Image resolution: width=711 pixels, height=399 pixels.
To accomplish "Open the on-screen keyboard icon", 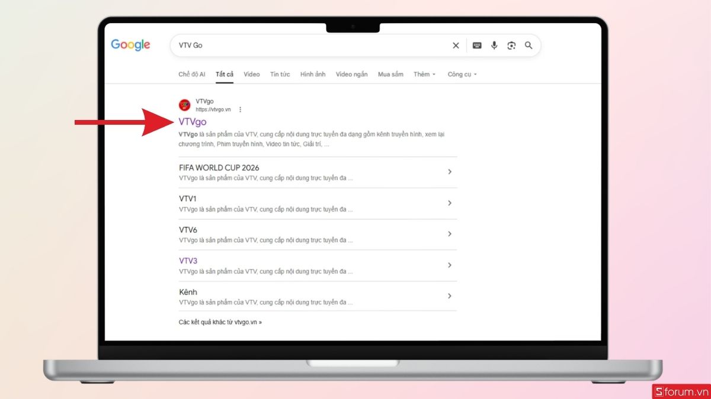I will [x=477, y=46].
